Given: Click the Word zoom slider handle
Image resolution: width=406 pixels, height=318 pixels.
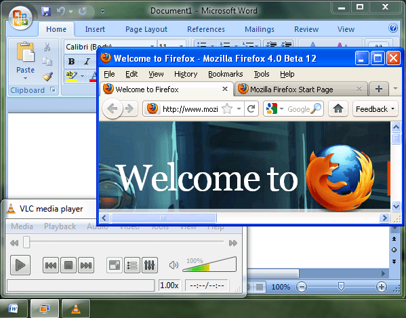Looking at the screenshot, I should pos(341,286).
